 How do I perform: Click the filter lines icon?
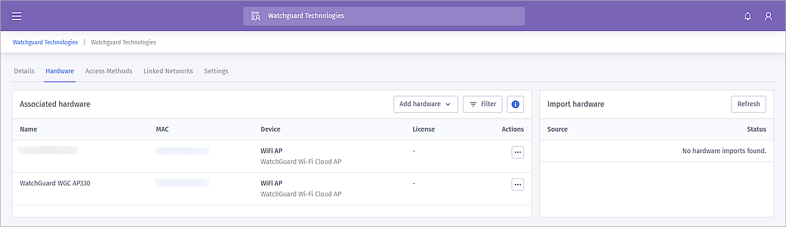(473, 104)
